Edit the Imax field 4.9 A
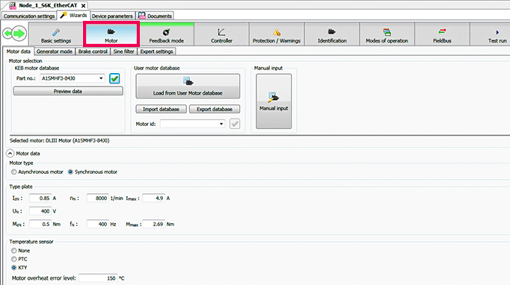This screenshot has height=285, width=510. pyautogui.click(x=153, y=198)
